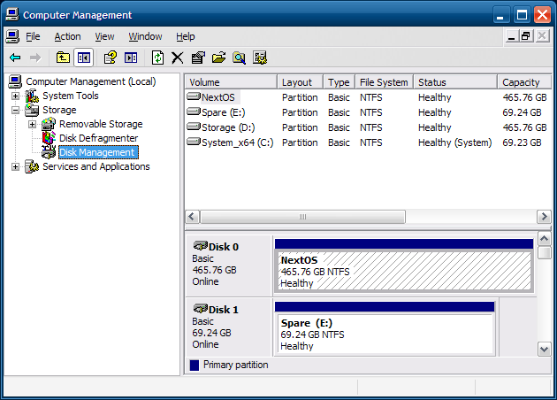Sort by the Type column header
557x400 pixels.
pos(340,82)
